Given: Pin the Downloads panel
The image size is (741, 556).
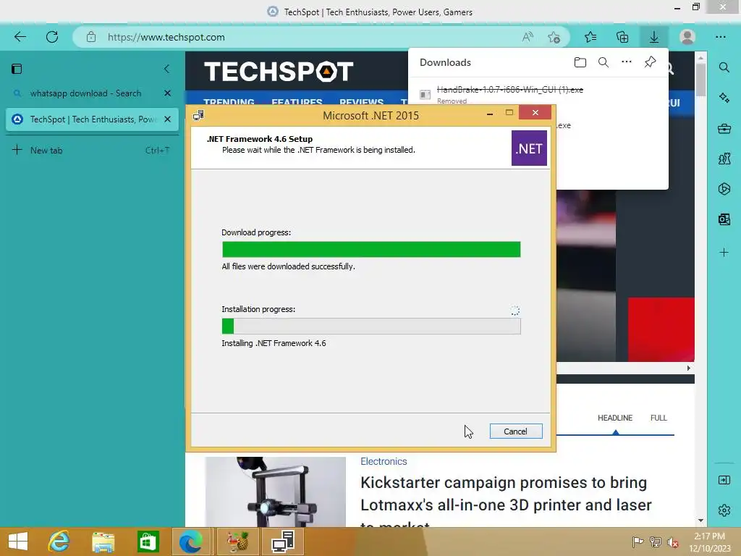Looking at the screenshot, I should point(651,62).
